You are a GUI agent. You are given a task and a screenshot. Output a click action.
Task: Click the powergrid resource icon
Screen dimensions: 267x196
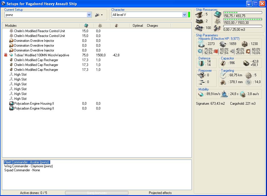pyautogui.click(x=218, y=21)
